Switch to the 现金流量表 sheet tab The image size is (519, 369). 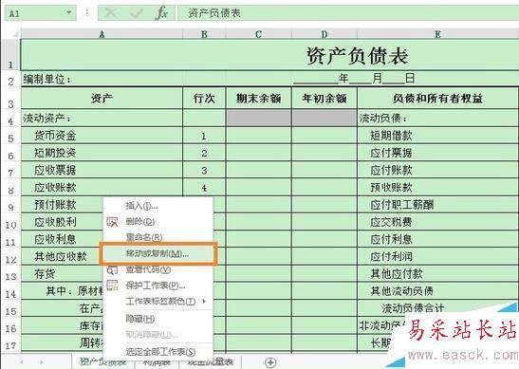click(x=211, y=362)
